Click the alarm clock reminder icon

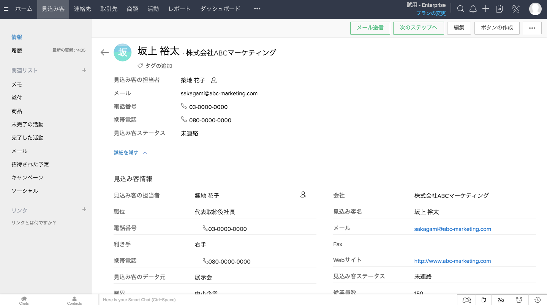pos(519,300)
